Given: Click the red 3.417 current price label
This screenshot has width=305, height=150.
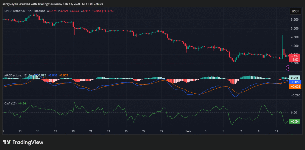Looking at the screenshot, I should click(294, 56).
